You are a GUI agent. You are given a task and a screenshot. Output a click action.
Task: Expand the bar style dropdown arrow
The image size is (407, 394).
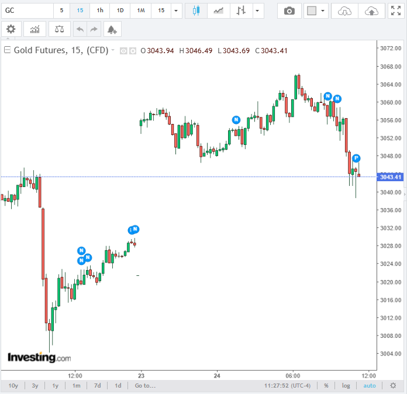[256, 11]
